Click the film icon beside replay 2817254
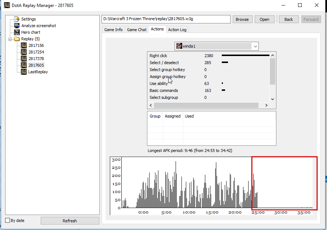The width and height of the screenshot is (327, 230). tap(24, 52)
